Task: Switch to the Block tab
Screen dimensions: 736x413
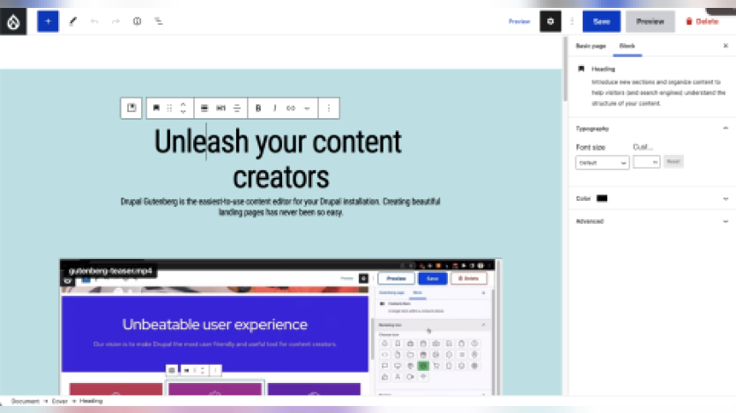Action: tap(627, 46)
